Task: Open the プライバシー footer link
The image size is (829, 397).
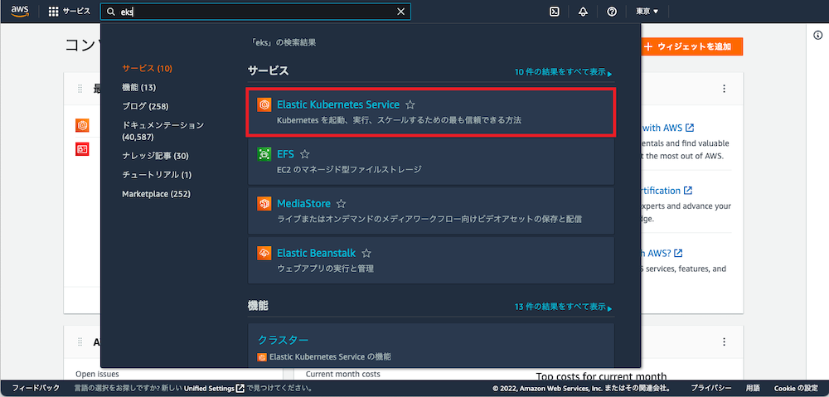Action: click(711, 388)
